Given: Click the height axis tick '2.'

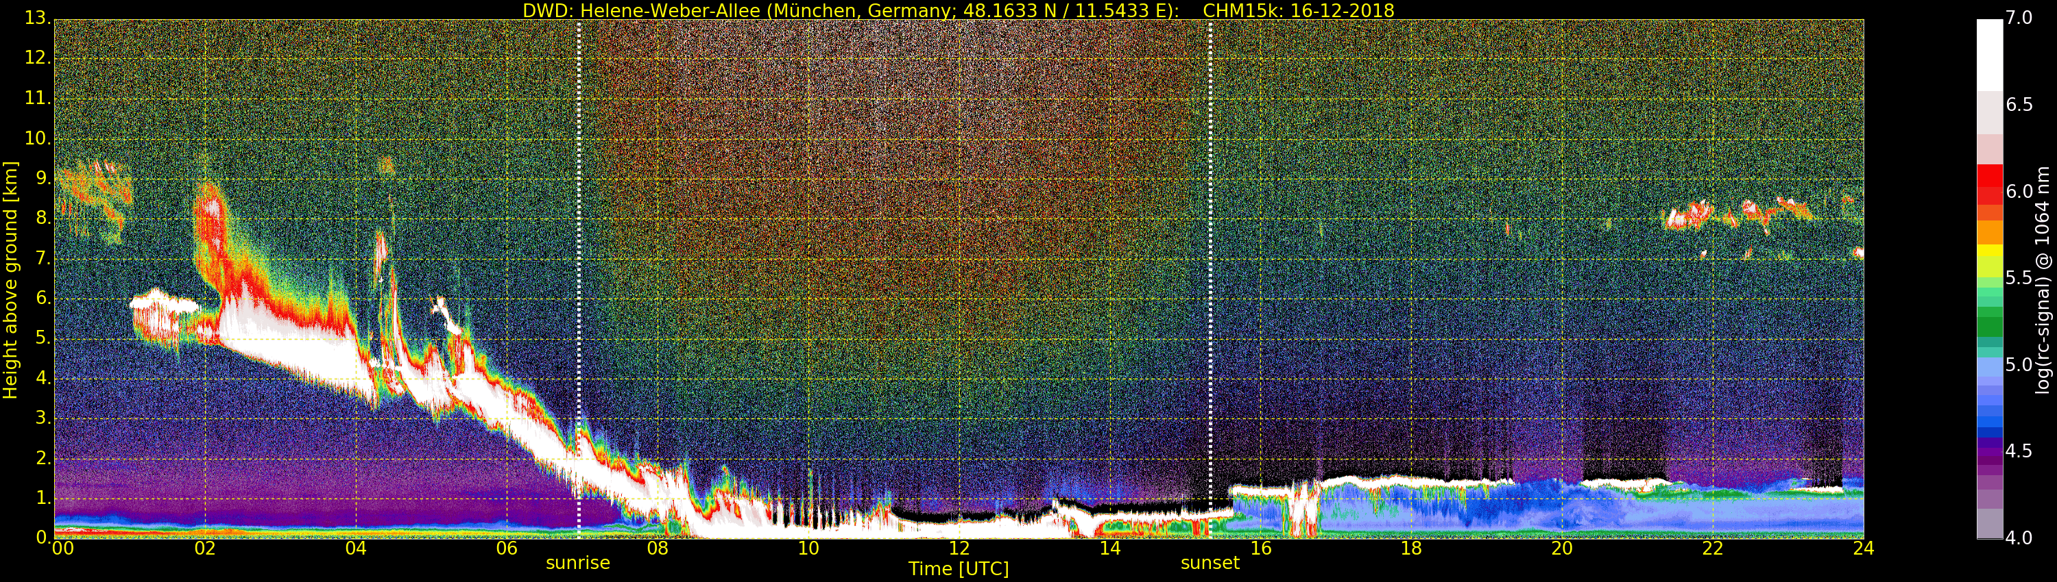Looking at the screenshot, I should [x=43, y=457].
